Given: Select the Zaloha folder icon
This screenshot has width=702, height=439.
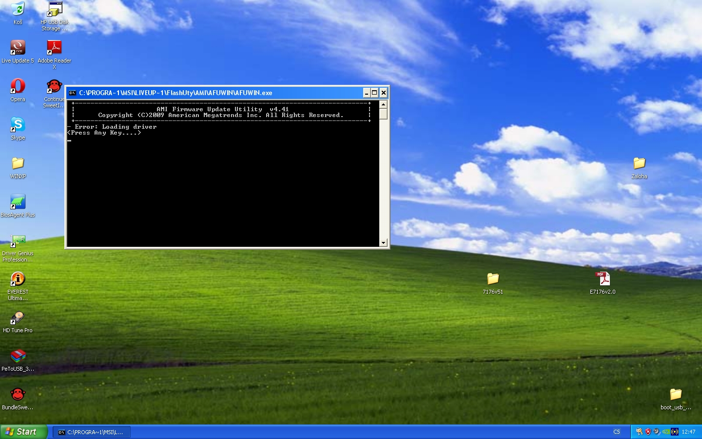Looking at the screenshot, I should [x=639, y=167].
